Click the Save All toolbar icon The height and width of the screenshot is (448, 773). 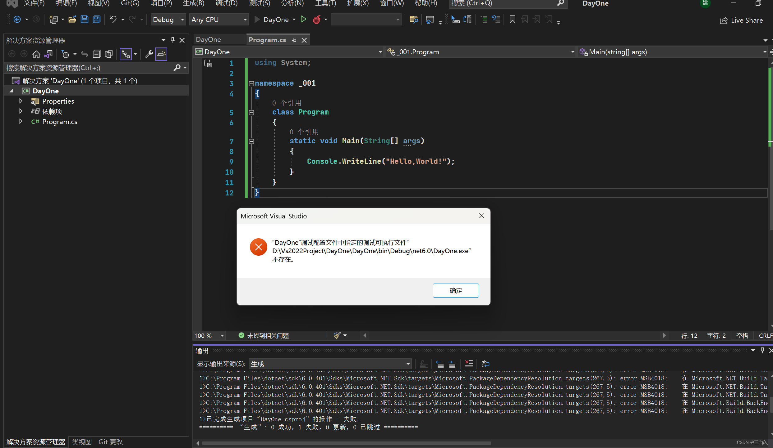[97, 20]
